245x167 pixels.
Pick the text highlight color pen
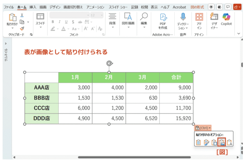(x=53, y=29)
